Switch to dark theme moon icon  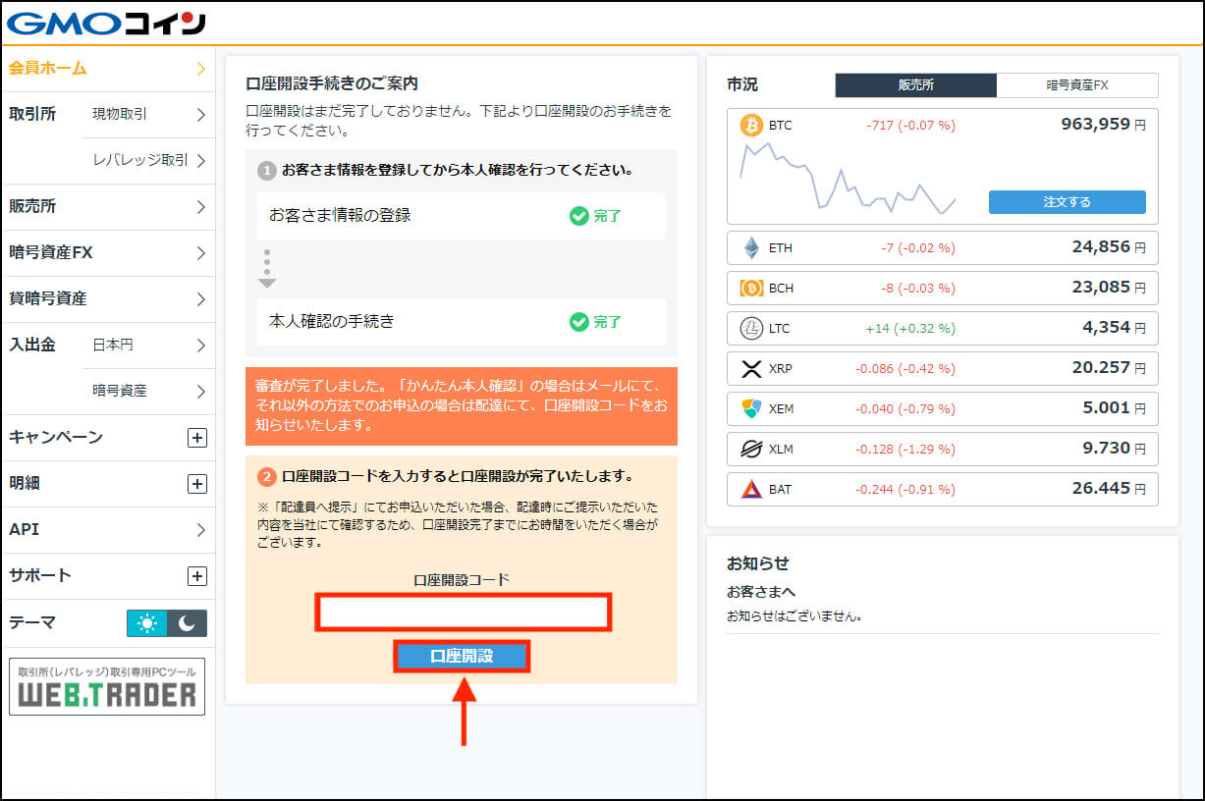pyautogui.click(x=187, y=623)
